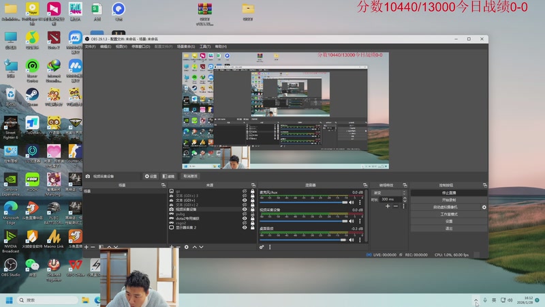This screenshot has width=545, height=307.
Task: Open mixer panel options menu at bottom
Action: pos(270,247)
